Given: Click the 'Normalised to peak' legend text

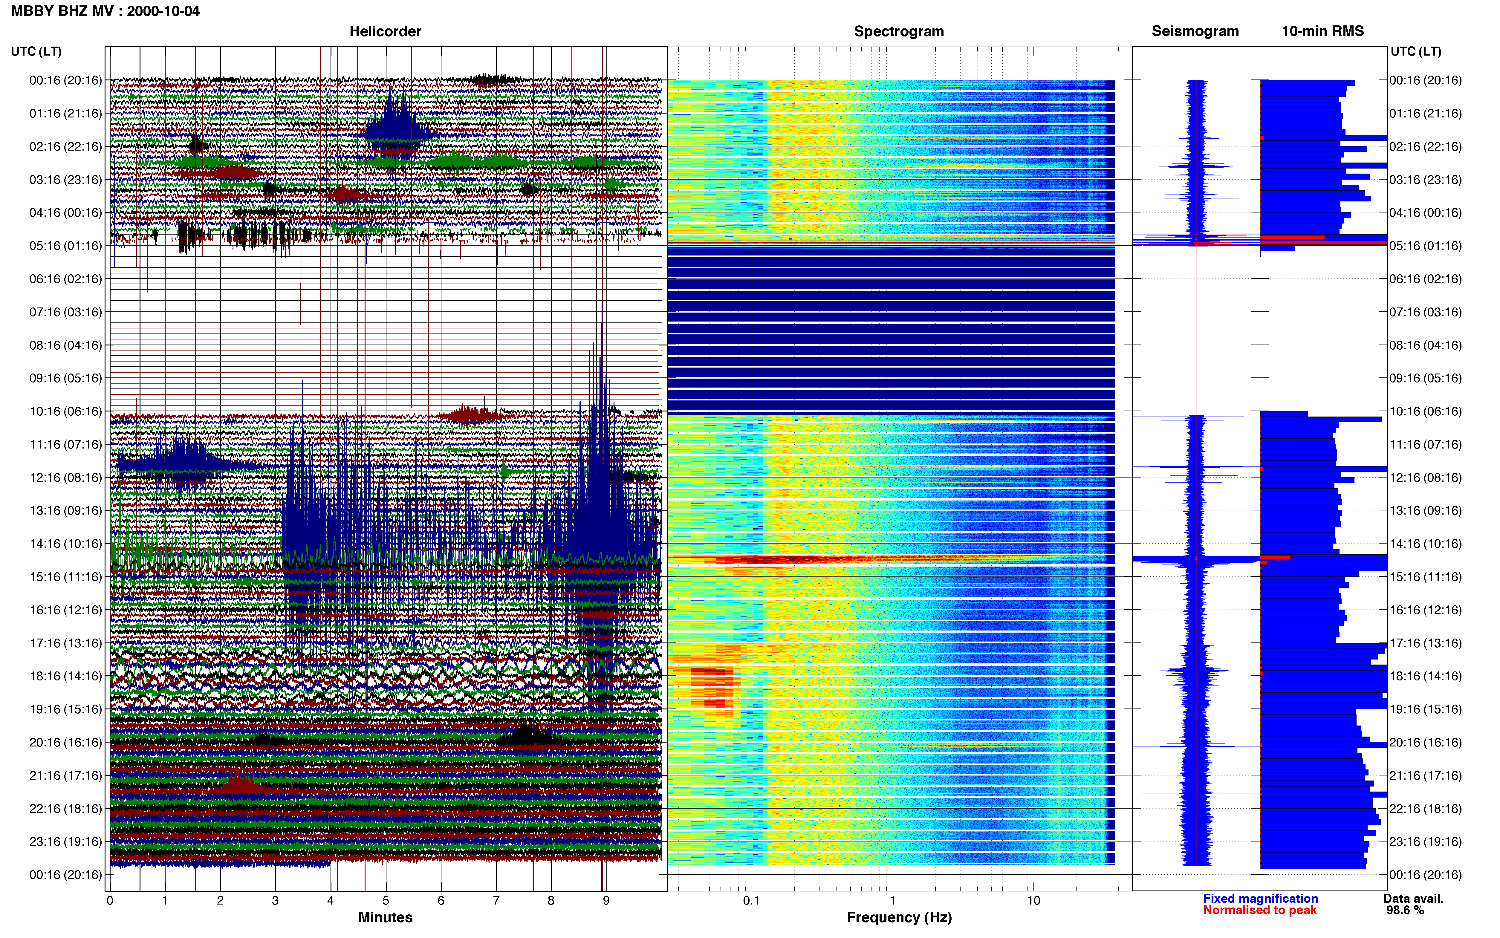Looking at the screenshot, I should pos(1259,910).
